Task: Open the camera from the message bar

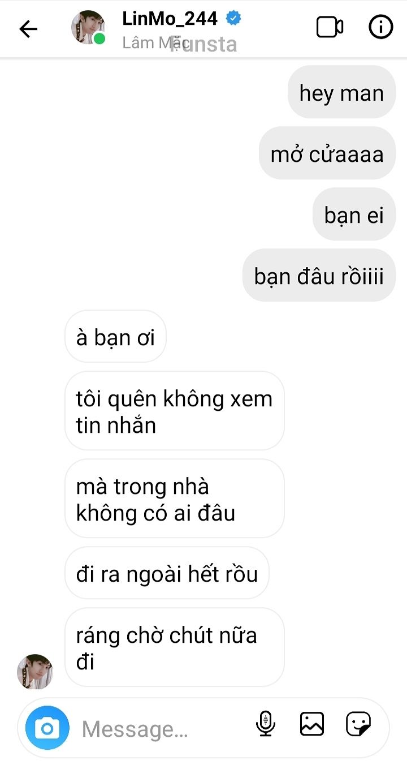Action: coord(47,728)
